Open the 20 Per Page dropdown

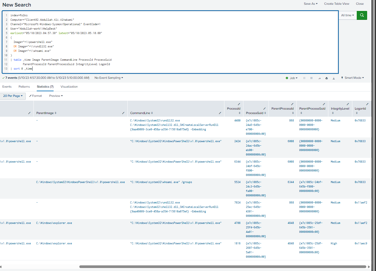13,96
